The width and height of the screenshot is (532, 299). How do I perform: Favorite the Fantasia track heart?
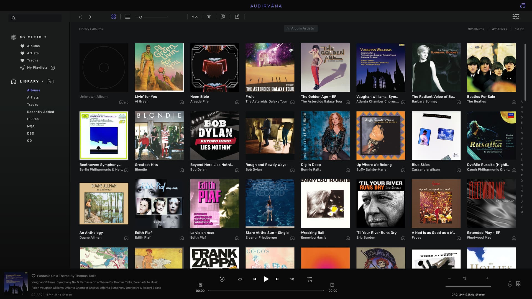(34, 276)
